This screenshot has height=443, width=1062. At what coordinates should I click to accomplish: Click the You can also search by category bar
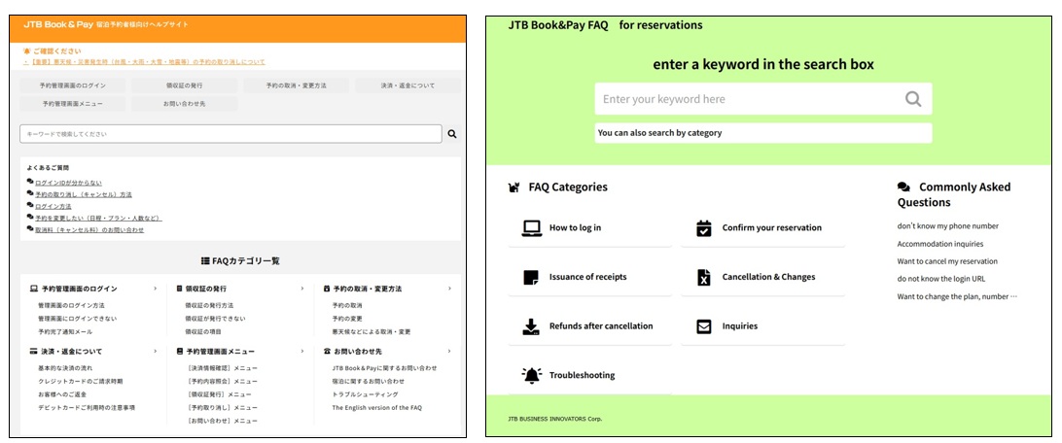tap(763, 133)
